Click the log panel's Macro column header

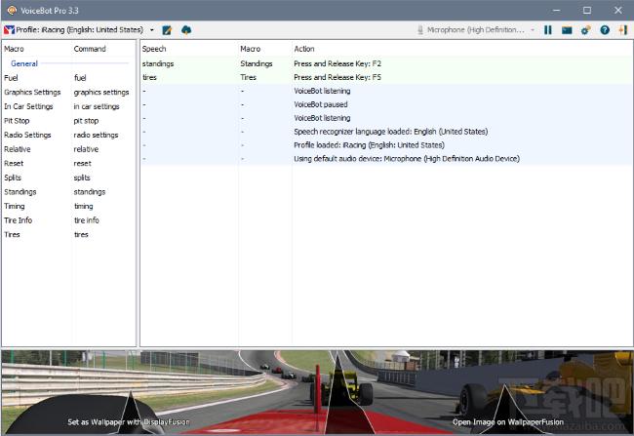point(251,49)
